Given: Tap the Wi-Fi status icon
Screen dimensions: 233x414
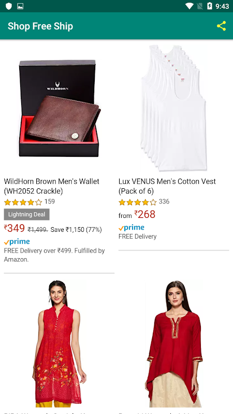Looking at the screenshot, I should click(190, 6).
